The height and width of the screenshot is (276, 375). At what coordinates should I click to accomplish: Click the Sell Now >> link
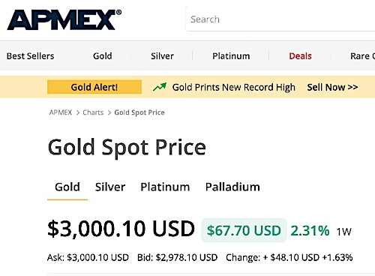pyautogui.click(x=332, y=87)
